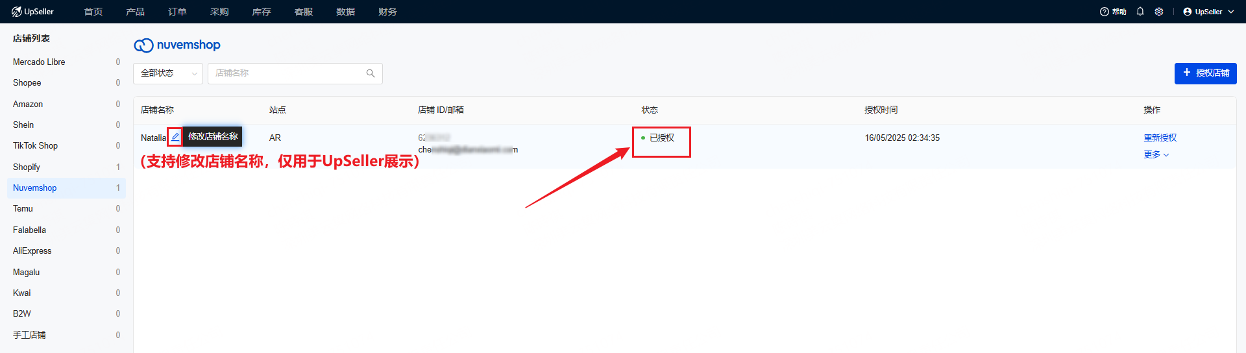1246x353 pixels.
Task: Open the 首页 menu
Action: point(93,12)
